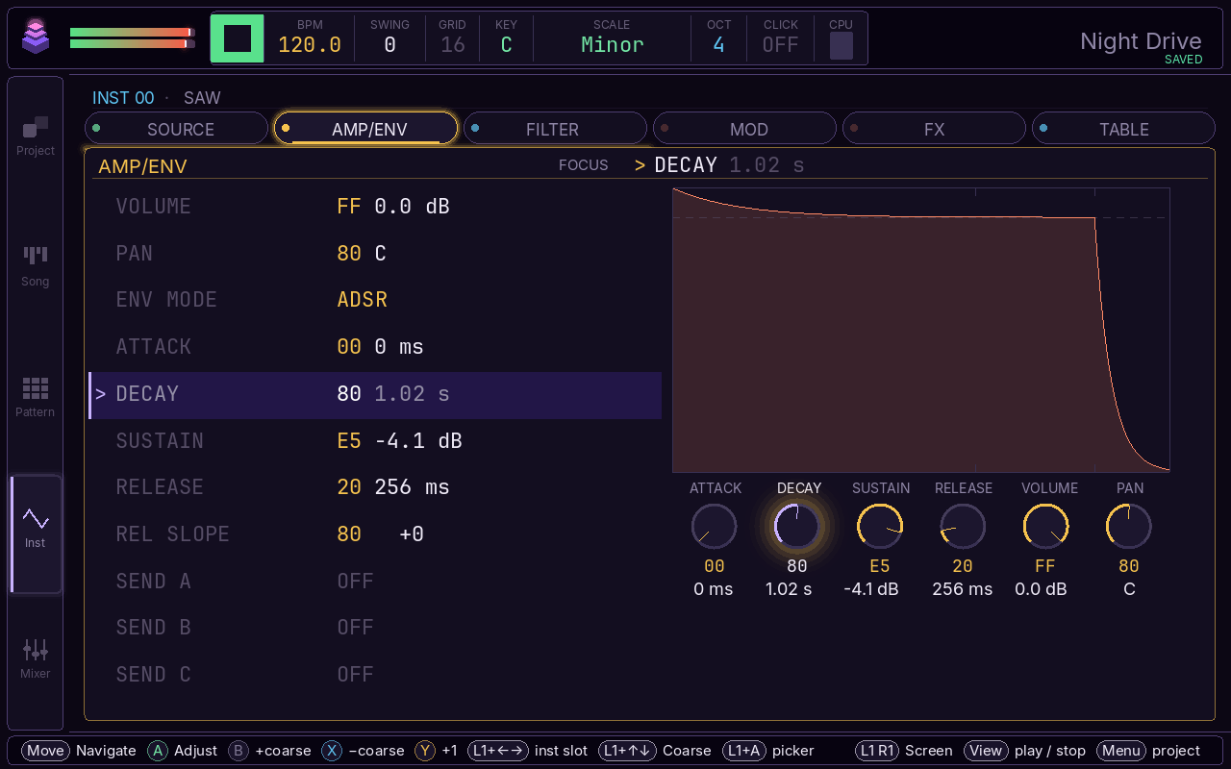1231x769 pixels.
Task: Adjust the highlighted DECAY knob
Action: 797,527
